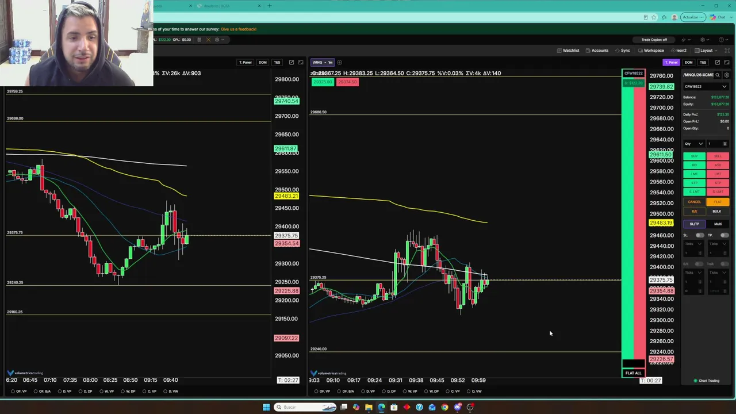The width and height of the screenshot is (736, 414).
Task: Select the SL/TP tab
Action: pyautogui.click(x=694, y=224)
